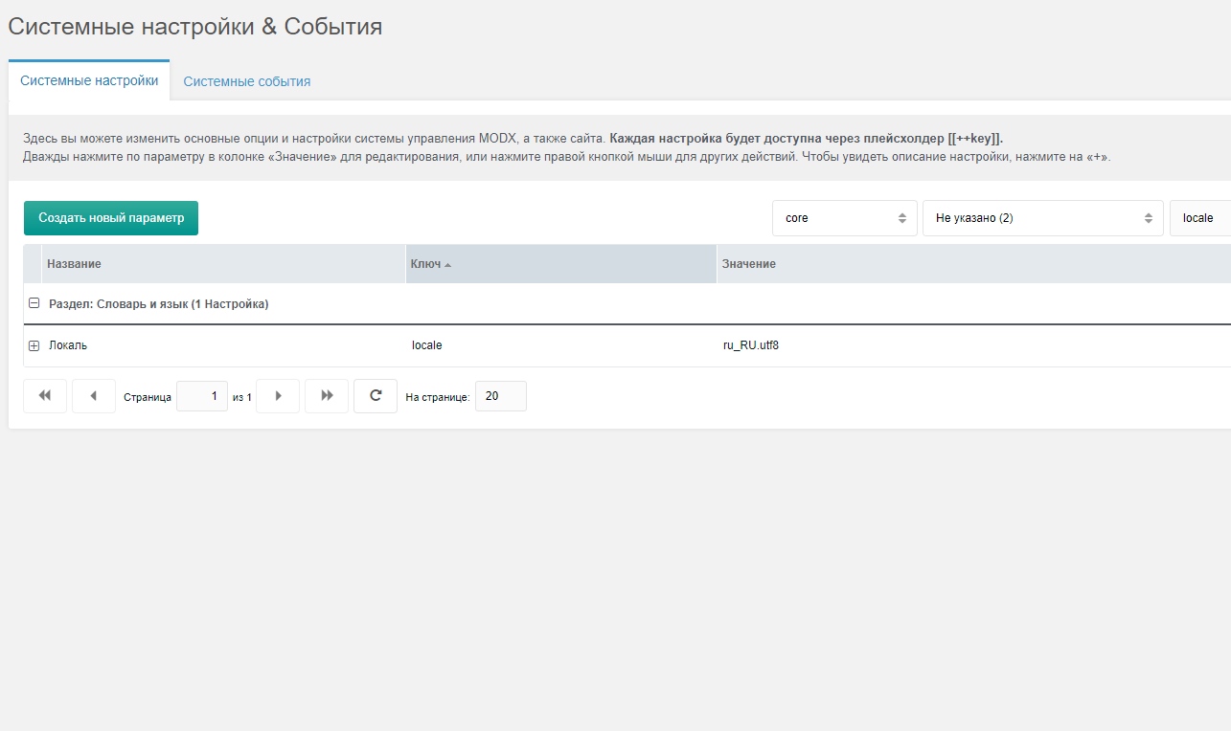
Task: Click the locale key cell
Action: (x=427, y=345)
